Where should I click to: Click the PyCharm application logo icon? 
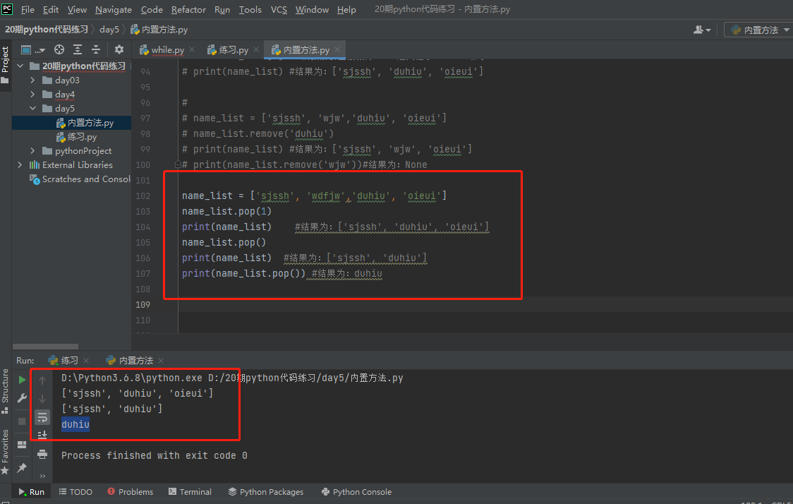[x=7, y=8]
